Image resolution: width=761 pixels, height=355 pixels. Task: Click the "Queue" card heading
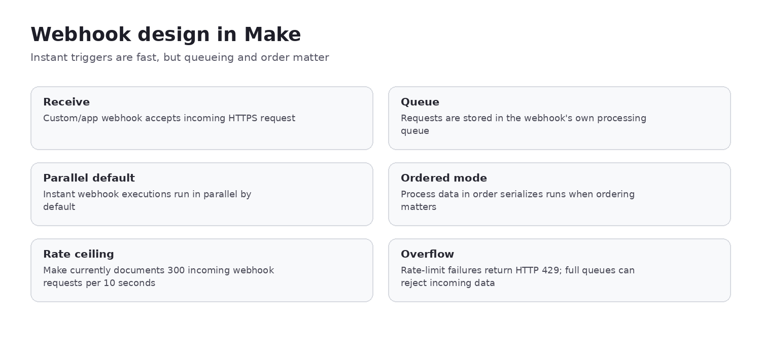pos(420,102)
